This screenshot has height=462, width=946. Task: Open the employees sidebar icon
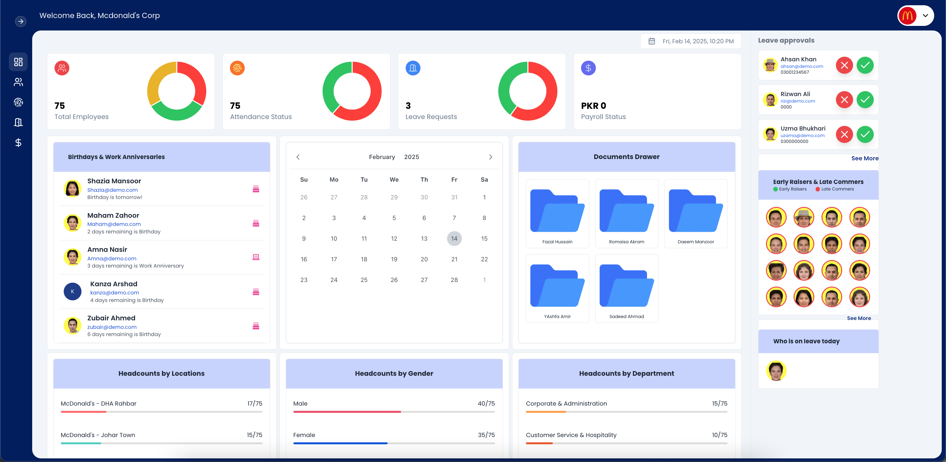(x=18, y=82)
